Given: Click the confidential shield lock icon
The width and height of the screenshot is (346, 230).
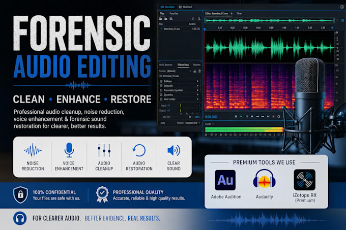Looking at the screenshot, I should (20, 194).
